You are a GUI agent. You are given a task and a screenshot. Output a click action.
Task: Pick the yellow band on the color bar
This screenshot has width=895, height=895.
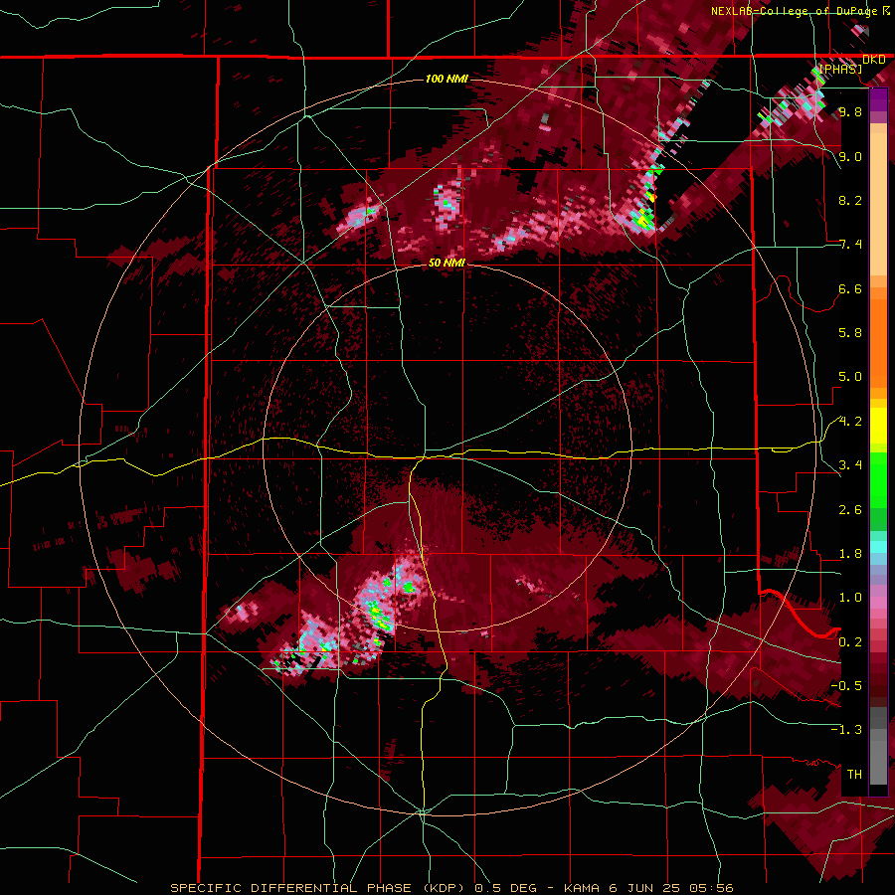tap(878, 425)
